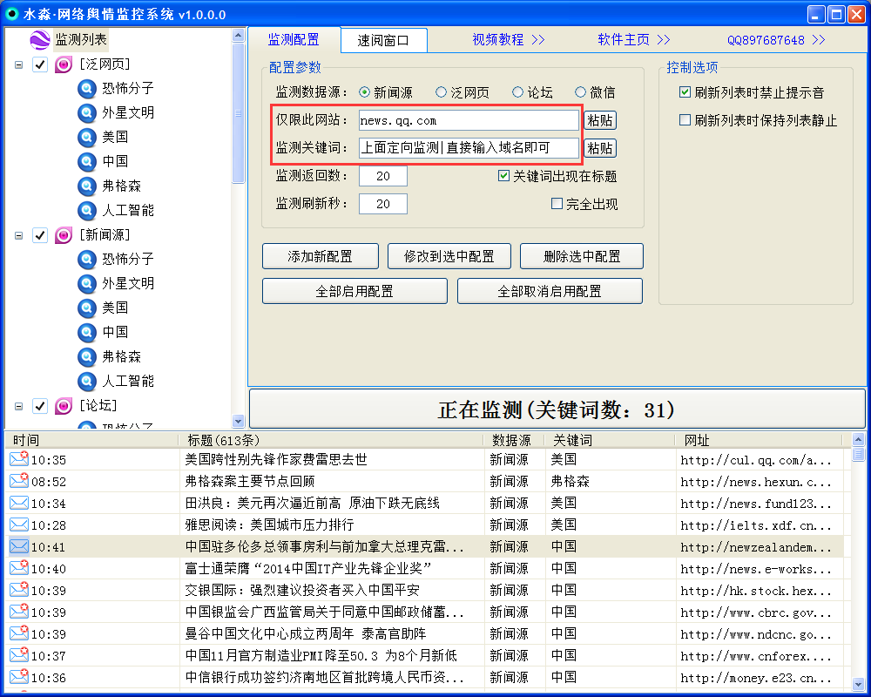Click tree panel scroll-down arrow
This screenshot has height=697, width=871.
(x=239, y=421)
